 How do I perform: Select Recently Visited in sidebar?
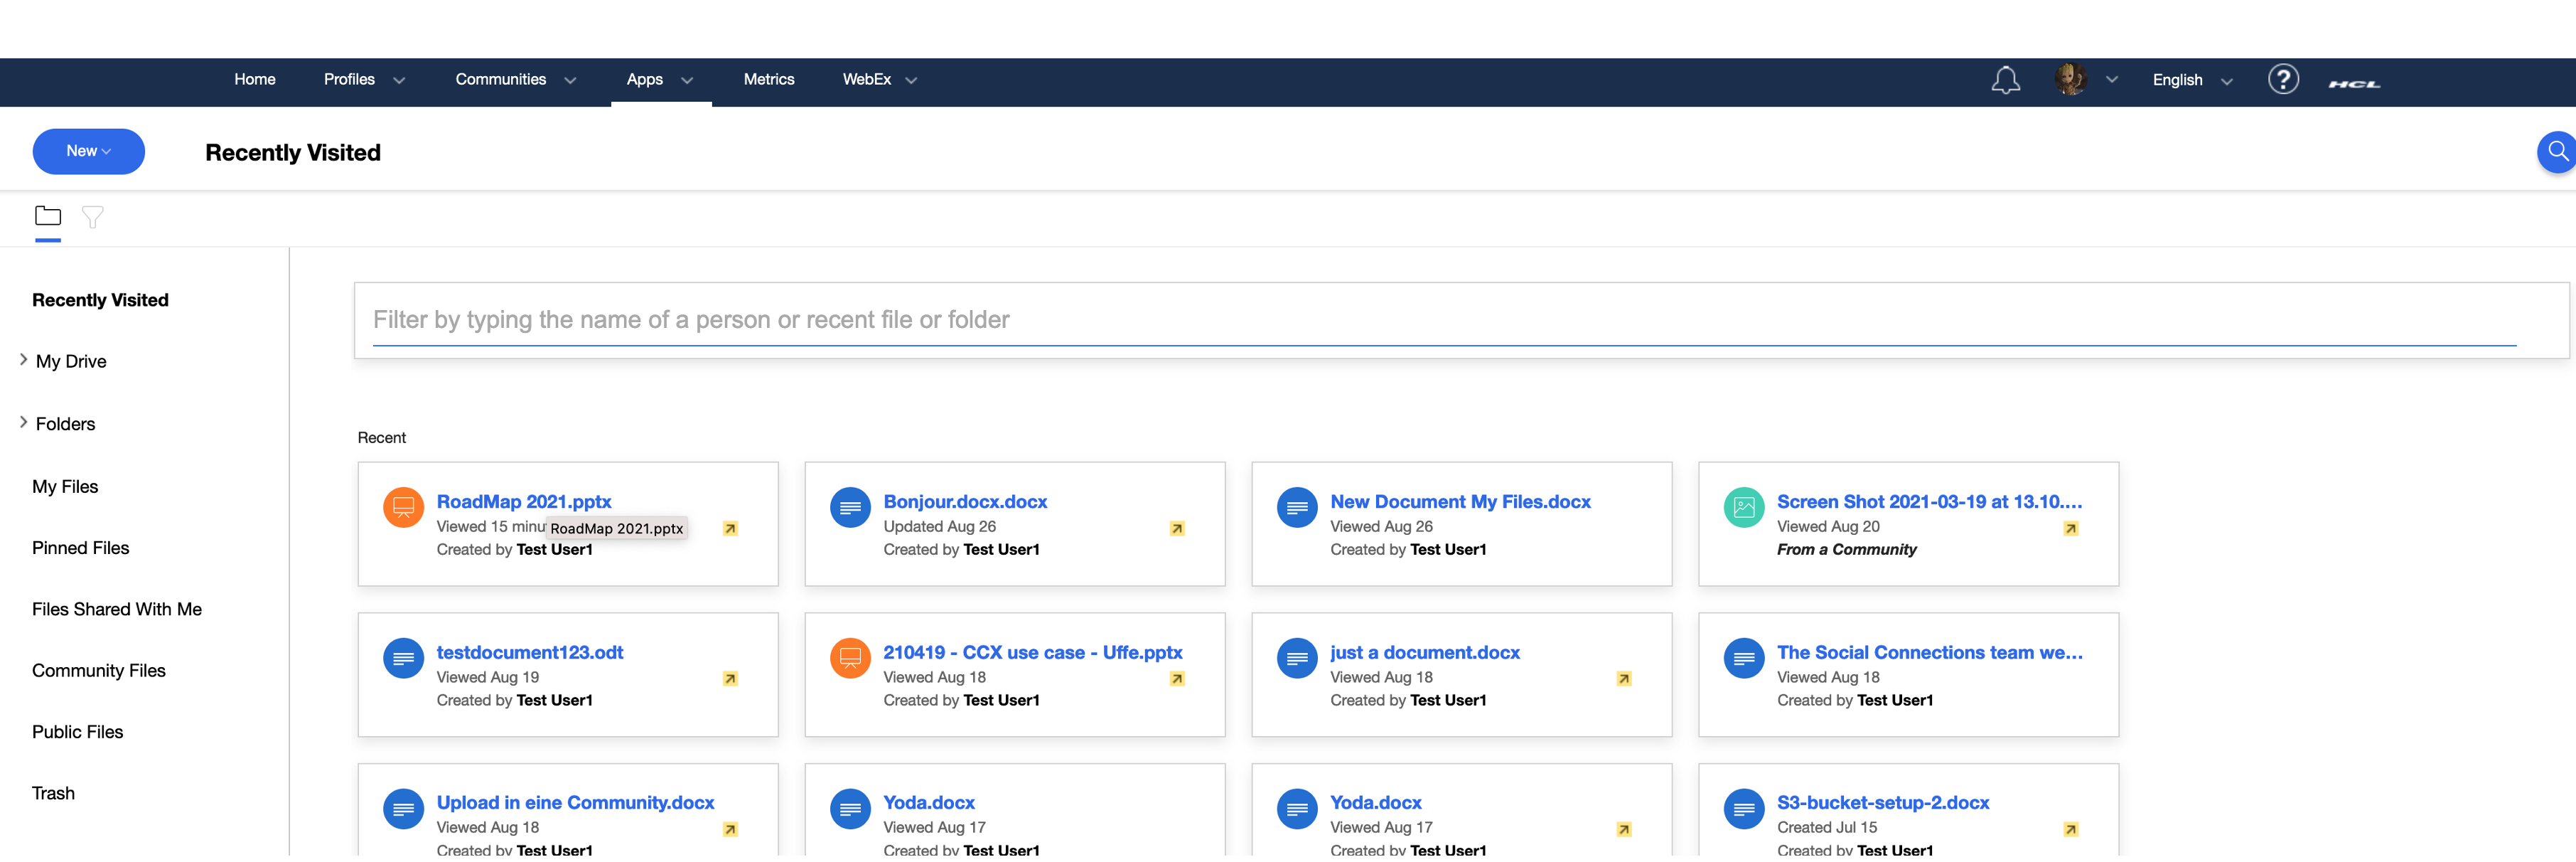point(100,301)
